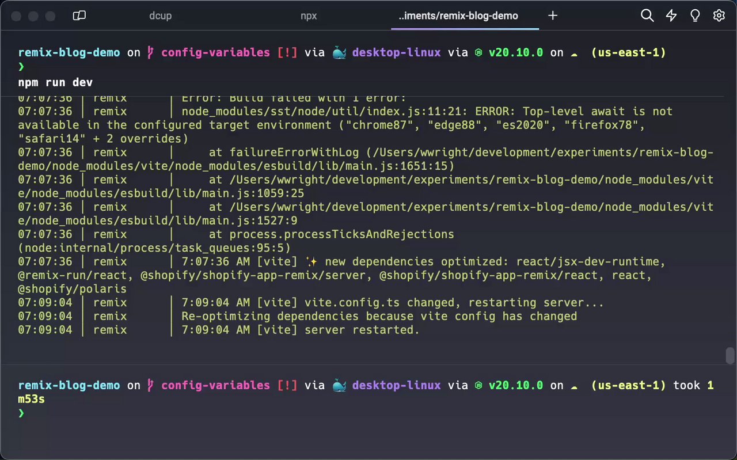Click '@remix-run/react,' dependency text
Viewport: 737px width, 460px height.
pyautogui.click(x=76, y=276)
